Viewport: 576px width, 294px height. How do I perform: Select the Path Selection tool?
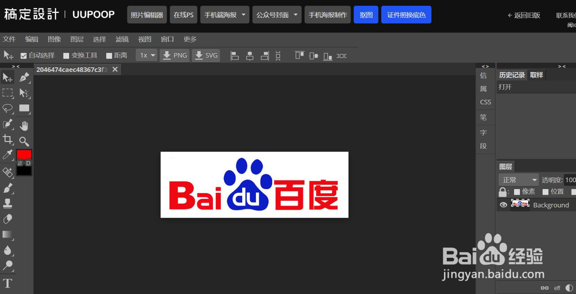(24, 93)
